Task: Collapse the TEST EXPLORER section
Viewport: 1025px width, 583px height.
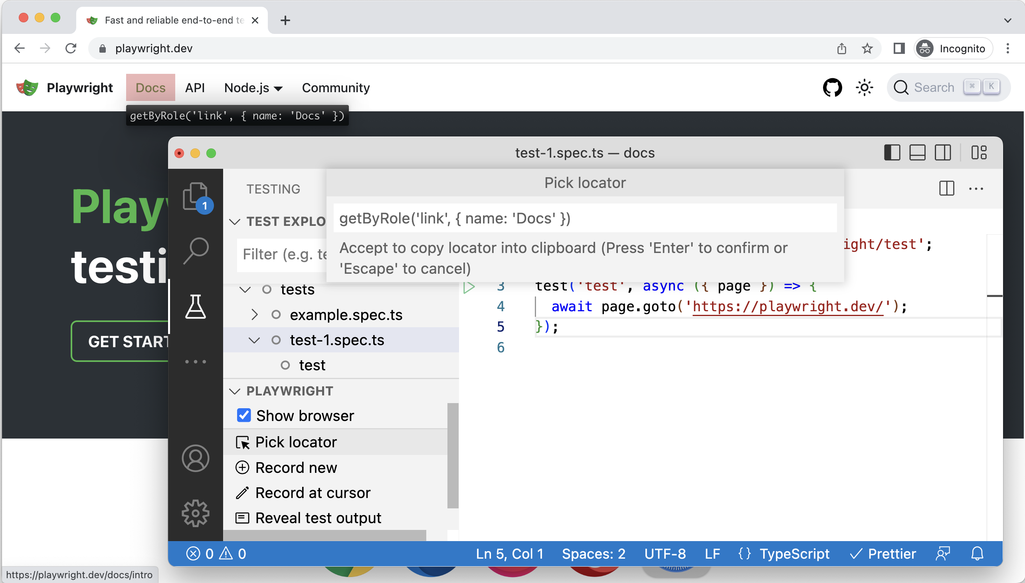Action: tap(234, 221)
